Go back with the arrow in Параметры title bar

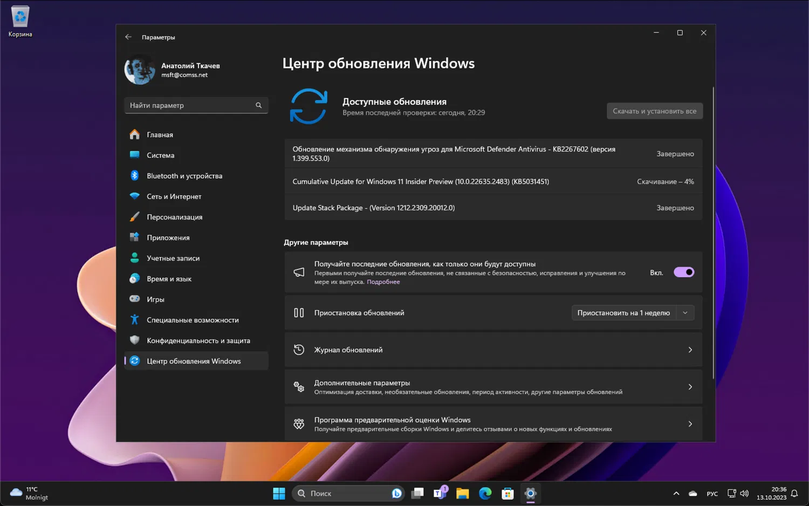pos(128,37)
